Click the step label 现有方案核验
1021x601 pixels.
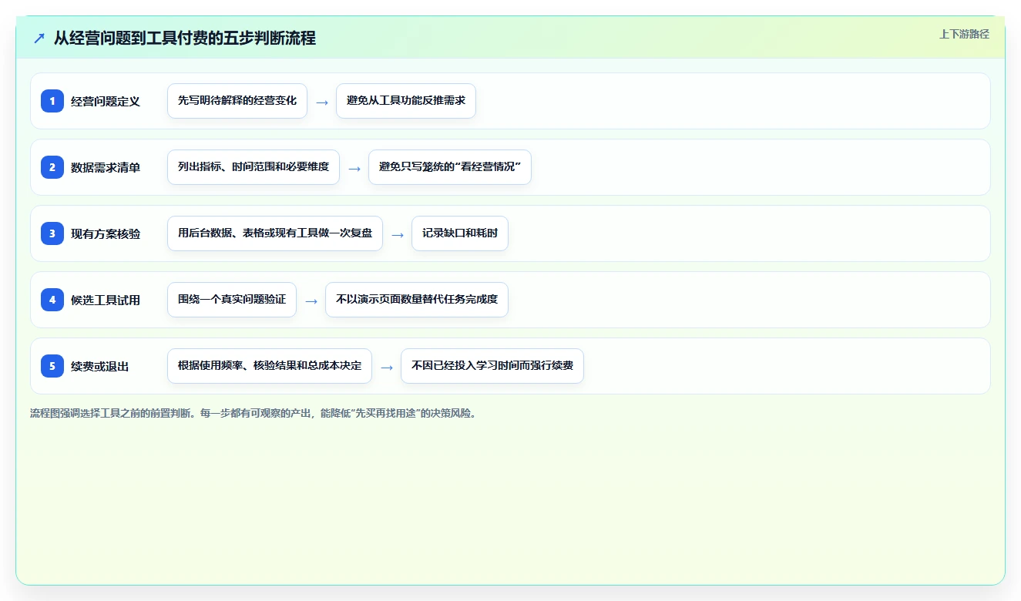click(x=106, y=233)
